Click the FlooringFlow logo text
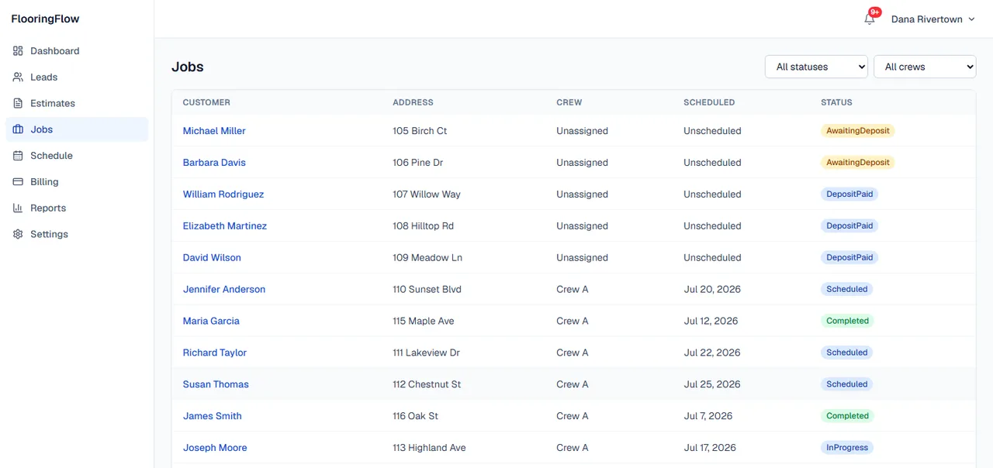Viewport: 993px width, 468px height. (x=45, y=19)
